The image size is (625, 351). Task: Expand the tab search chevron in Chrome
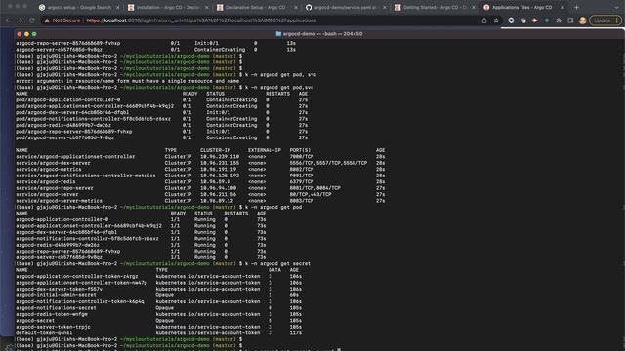(616, 7)
